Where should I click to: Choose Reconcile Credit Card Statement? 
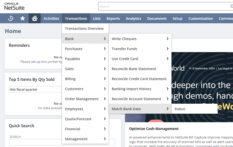[x=139, y=79]
